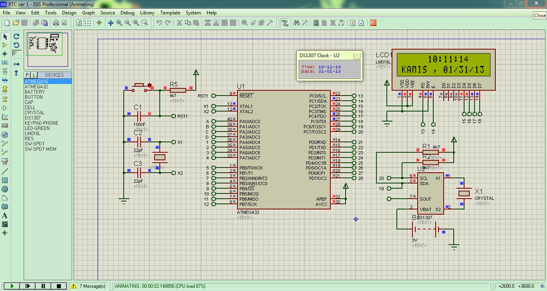Click the Open Design folder icon
The width and height of the screenshot is (547, 291).
pos(16,23)
